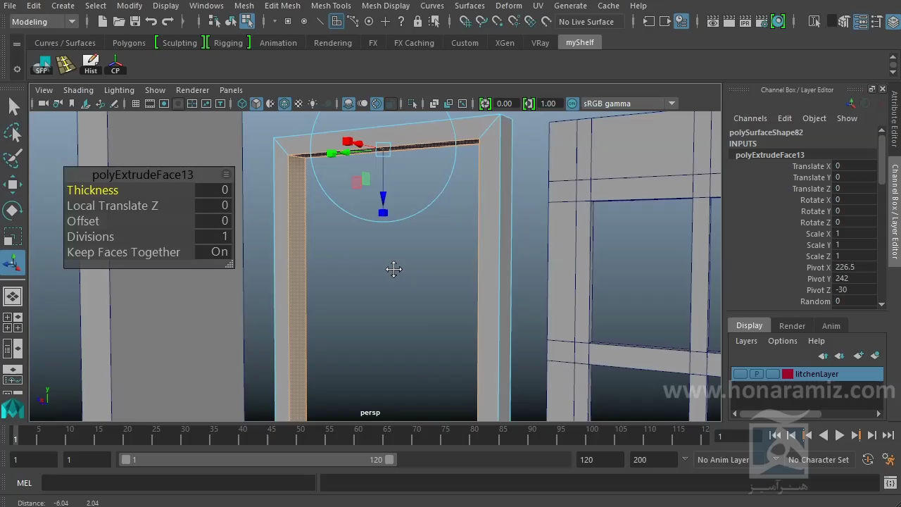This screenshot has height=507, width=901.
Task: Click the move layer up icon
Action: [x=823, y=356]
